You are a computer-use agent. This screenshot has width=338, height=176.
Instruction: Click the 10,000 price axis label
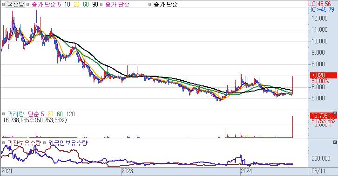319,41
